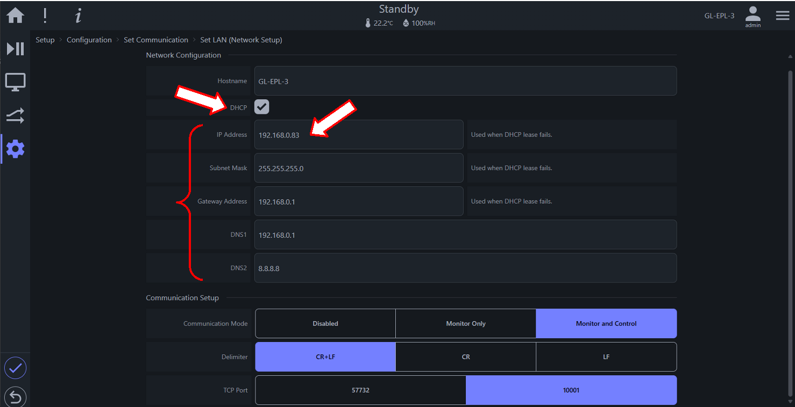Set Communication Mode to Monitor Only
Viewport: 795px width, 407px height.
466,323
